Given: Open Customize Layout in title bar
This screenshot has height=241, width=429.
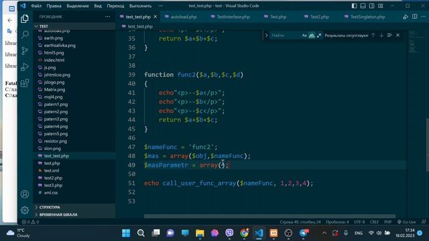Looking at the screenshot, I should [x=381, y=6].
